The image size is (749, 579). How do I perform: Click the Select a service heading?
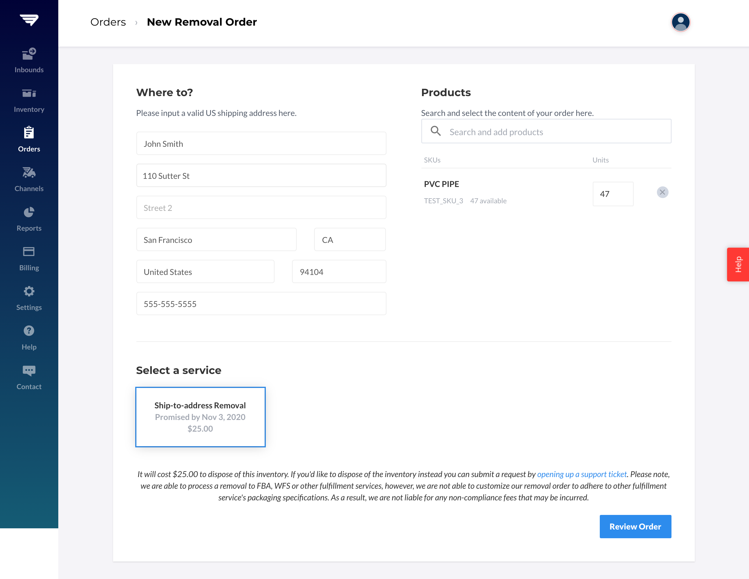pyautogui.click(x=178, y=370)
